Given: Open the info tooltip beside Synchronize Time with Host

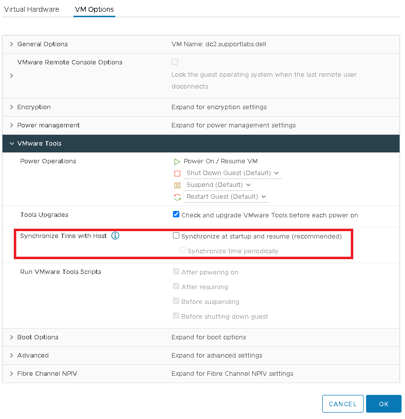Looking at the screenshot, I should 115,236.
